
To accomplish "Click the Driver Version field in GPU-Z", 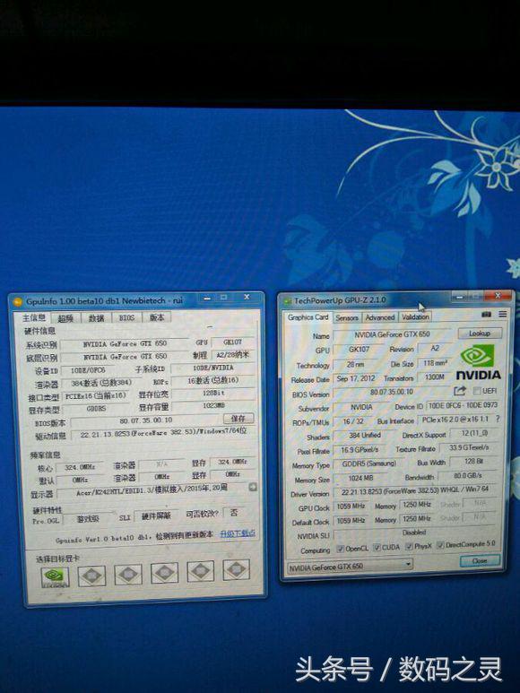I will pos(415,491).
